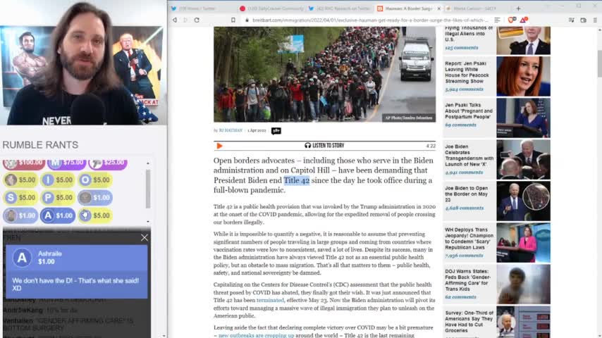The image size is (602, 338).
Task: Select the M $75.00 rant chip
Action: [x=66, y=163]
